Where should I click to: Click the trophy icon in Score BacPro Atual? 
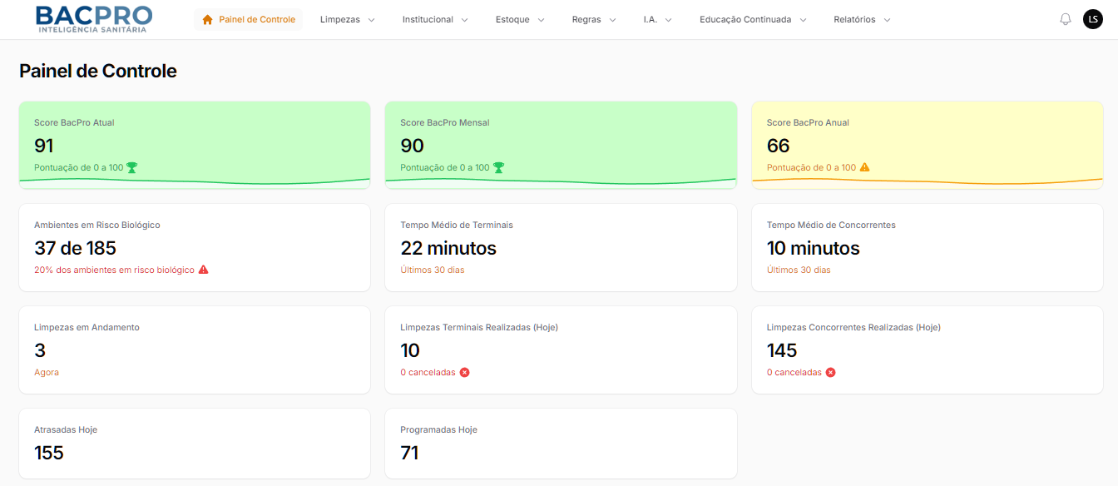pyautogui.click(x=131, y=167)
